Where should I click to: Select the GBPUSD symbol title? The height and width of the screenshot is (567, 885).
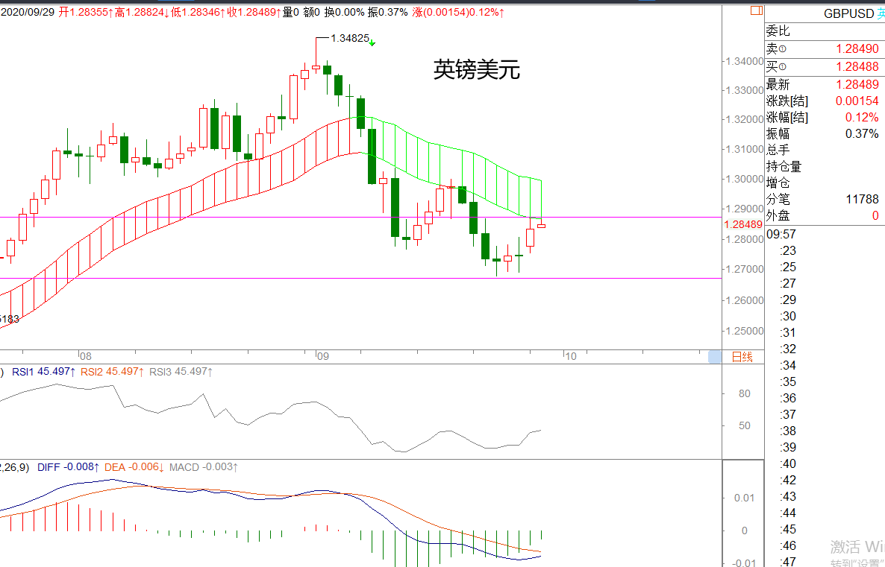tap(848, 13)
